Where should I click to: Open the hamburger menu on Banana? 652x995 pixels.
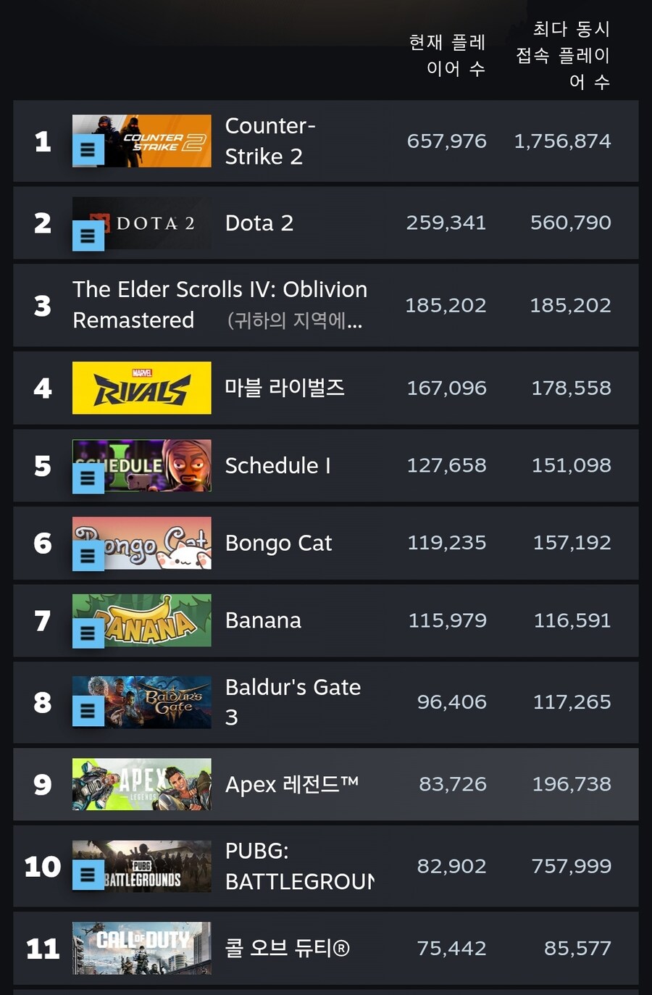88,632
